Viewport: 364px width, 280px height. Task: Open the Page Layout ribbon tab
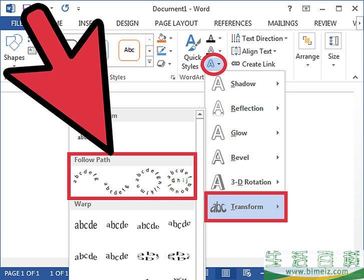pos(176,23)
